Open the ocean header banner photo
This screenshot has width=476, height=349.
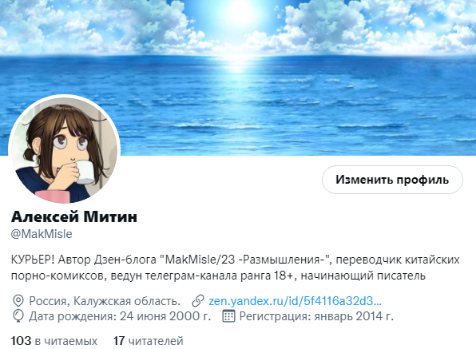coord(238,77)
